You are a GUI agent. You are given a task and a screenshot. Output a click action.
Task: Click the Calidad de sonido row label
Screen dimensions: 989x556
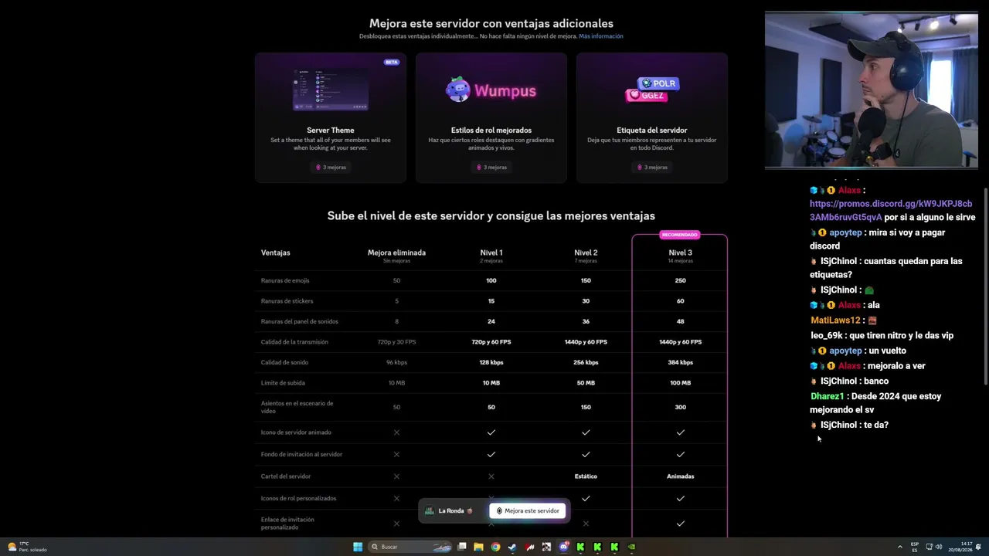point(284,362)
